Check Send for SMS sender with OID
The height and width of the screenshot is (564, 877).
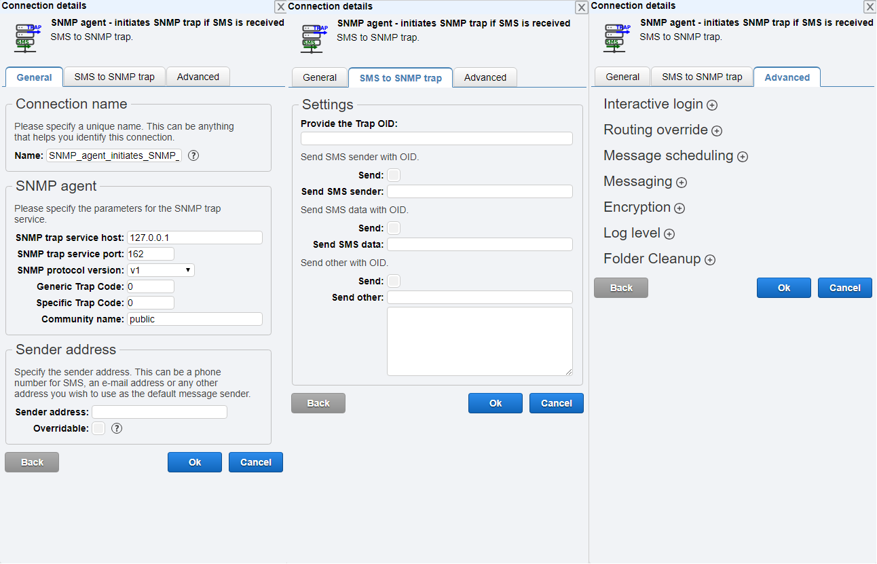pos(393,174)
